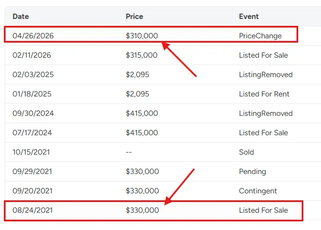
Task: Select the 10/15/2021 date cell
Action: (x=31, y=152)
